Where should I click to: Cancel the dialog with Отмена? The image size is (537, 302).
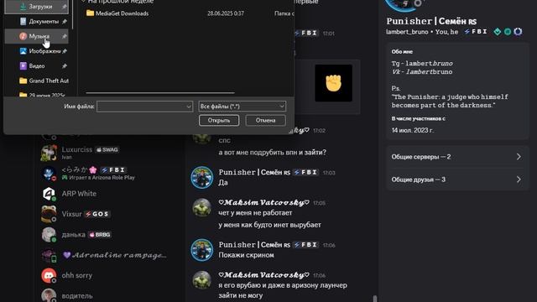265,121
